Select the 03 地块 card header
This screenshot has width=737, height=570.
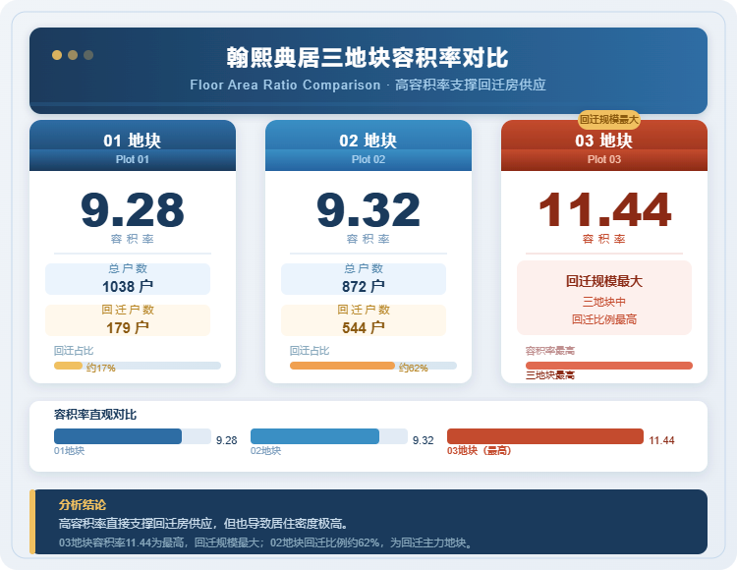[604, 145]
